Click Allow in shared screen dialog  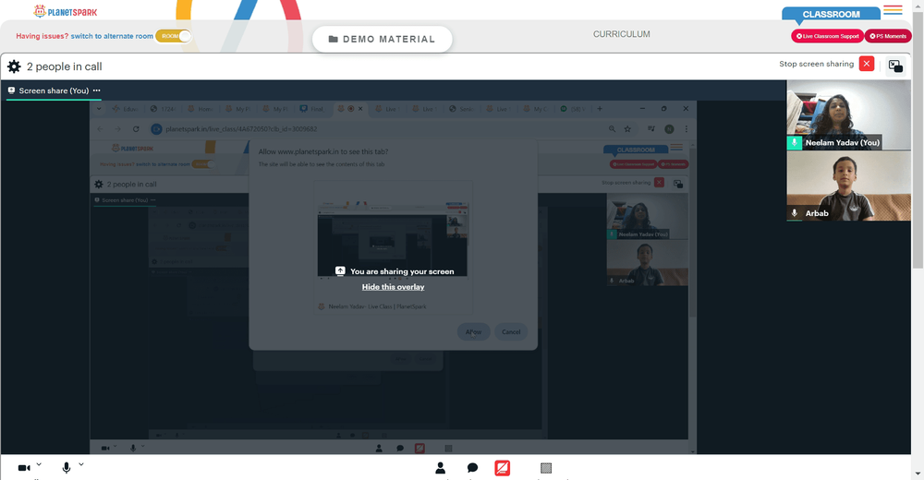[x=474, y=331]
